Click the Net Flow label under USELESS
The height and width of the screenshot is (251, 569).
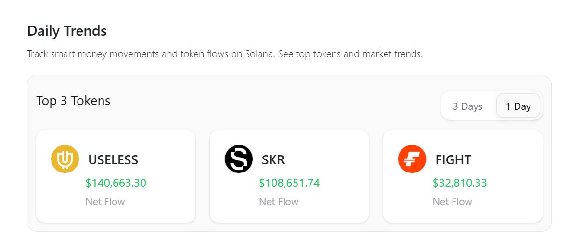pyautogui.click(x=105, y=202)
